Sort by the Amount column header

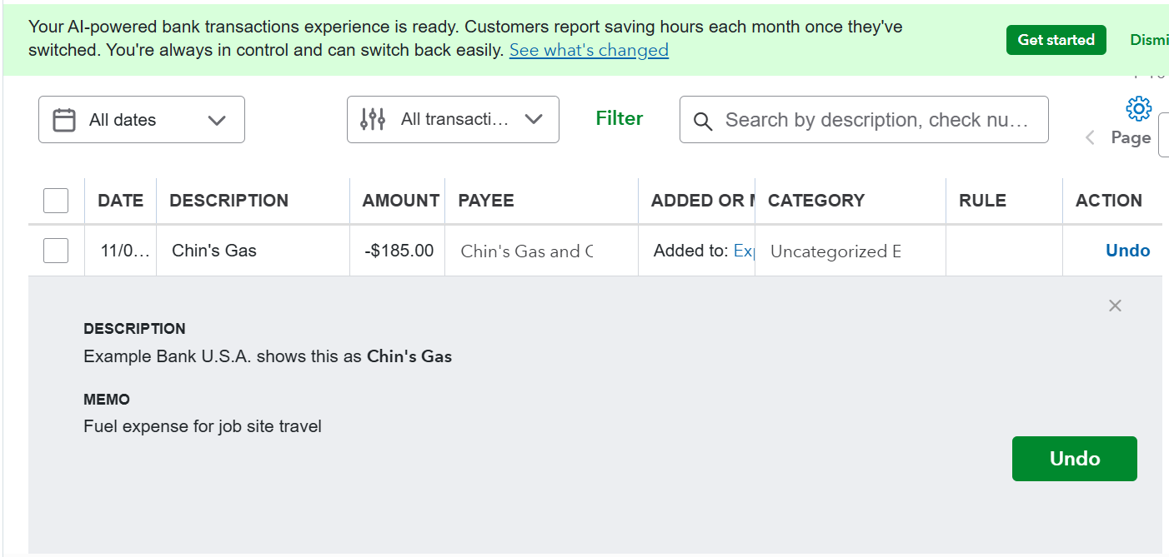[400, 201]
